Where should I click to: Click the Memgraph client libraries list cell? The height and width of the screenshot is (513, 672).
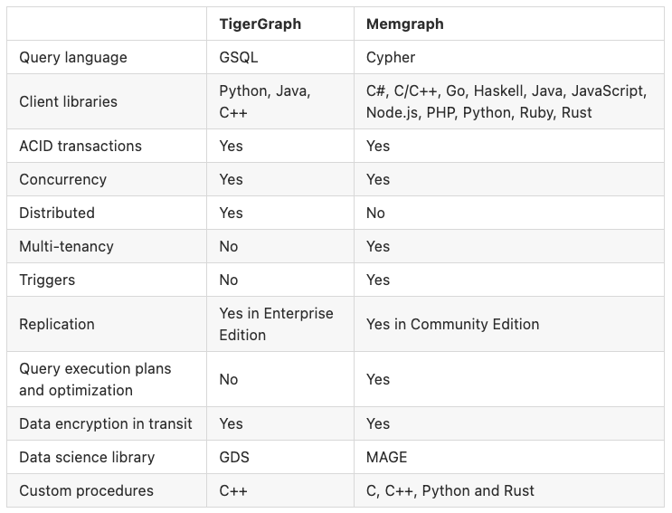506,101
